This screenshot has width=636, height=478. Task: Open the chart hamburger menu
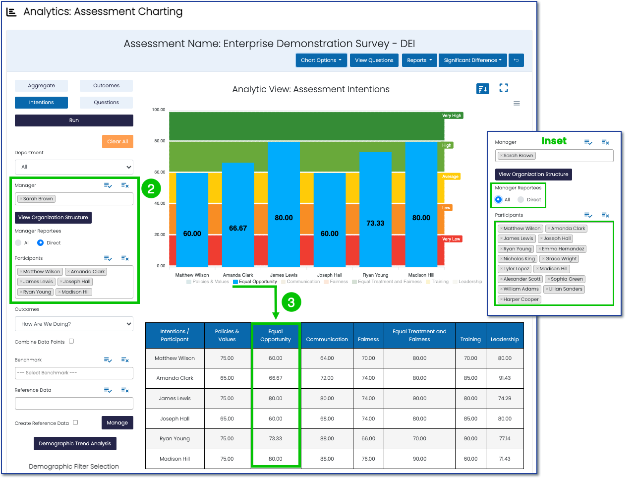517,104
